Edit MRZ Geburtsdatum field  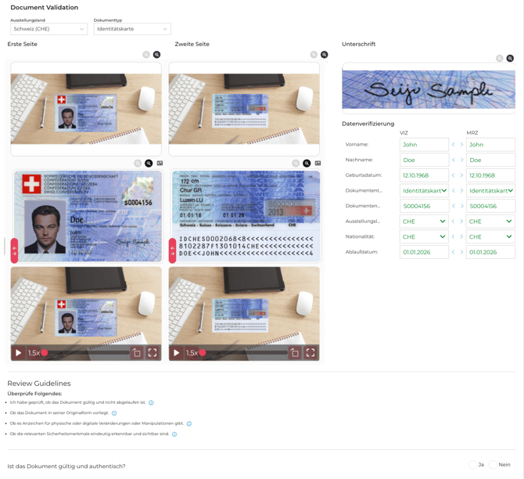click(x=490, y=175)
